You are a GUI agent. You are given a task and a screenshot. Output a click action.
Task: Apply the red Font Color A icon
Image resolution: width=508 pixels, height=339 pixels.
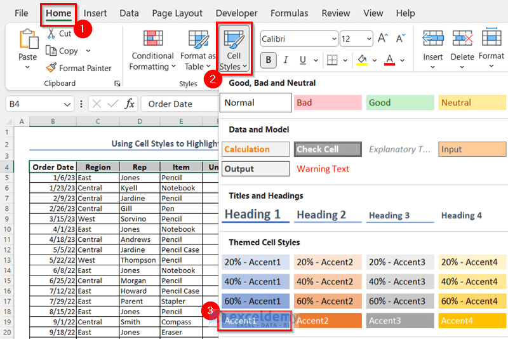coord(389,60)
